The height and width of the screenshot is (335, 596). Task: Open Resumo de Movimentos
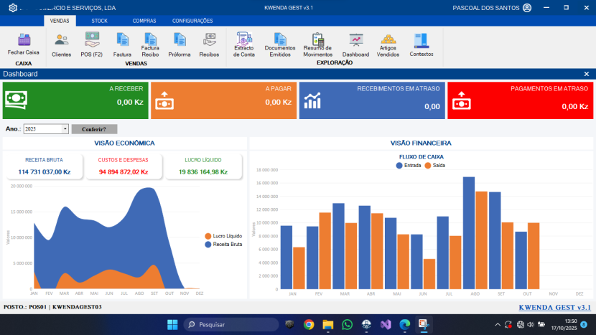317,43
